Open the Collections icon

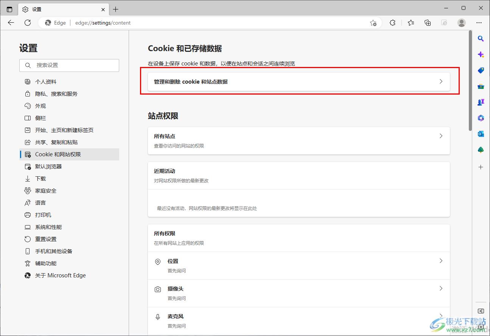pos(428,23)
